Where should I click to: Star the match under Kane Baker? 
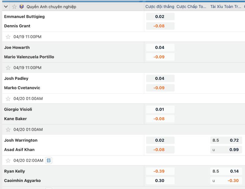8,129
